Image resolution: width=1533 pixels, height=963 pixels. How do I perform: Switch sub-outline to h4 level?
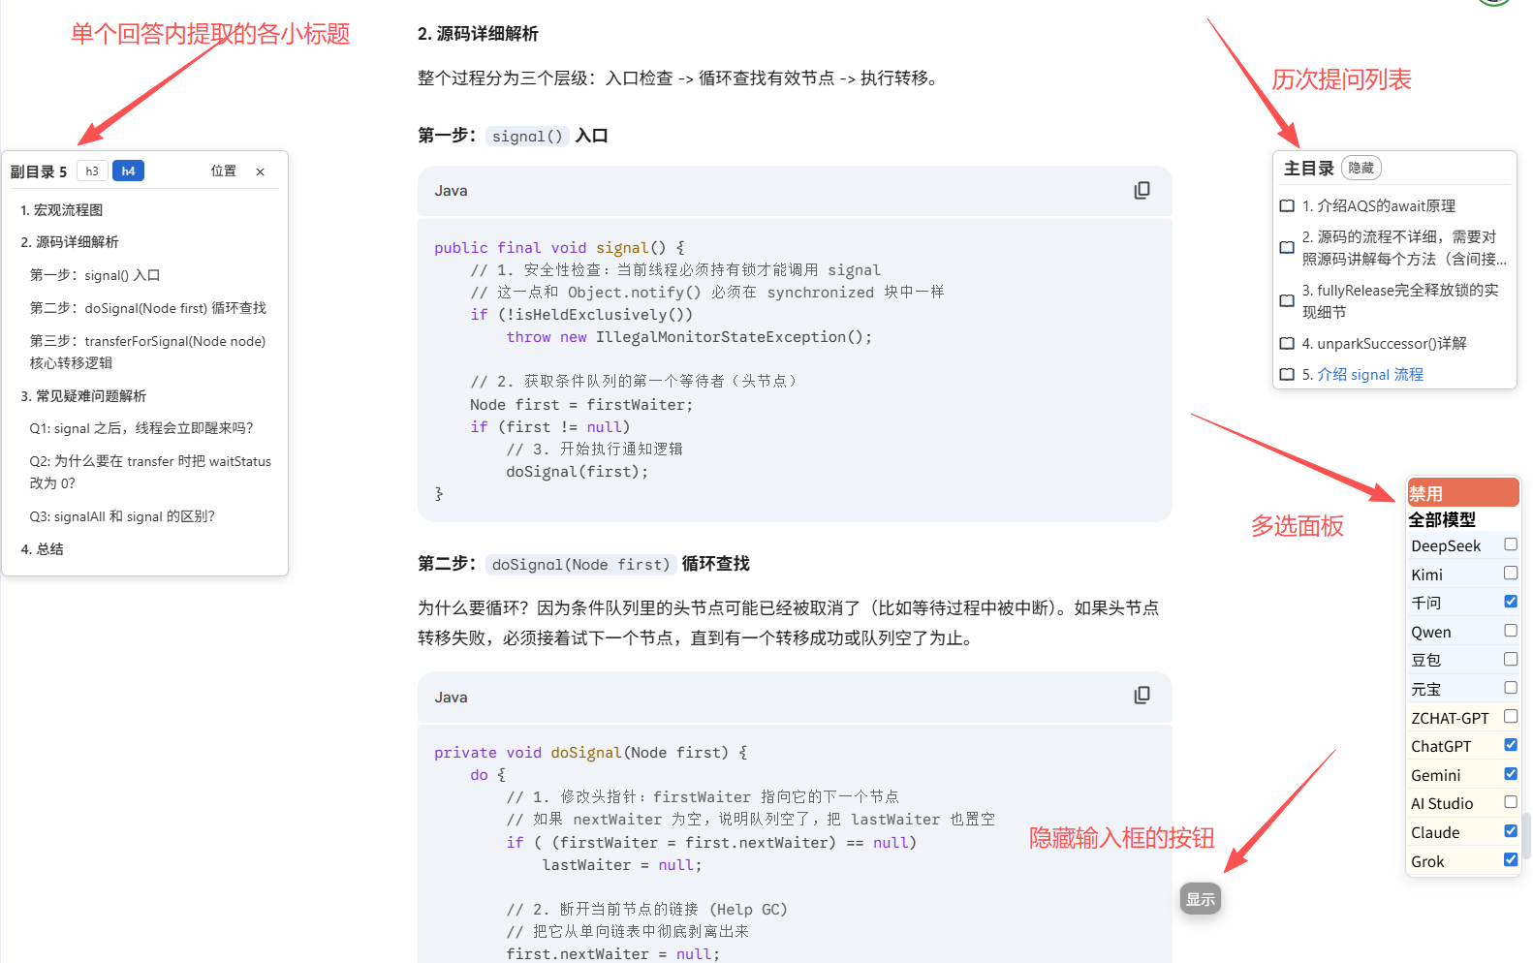(x=128, y=171)
